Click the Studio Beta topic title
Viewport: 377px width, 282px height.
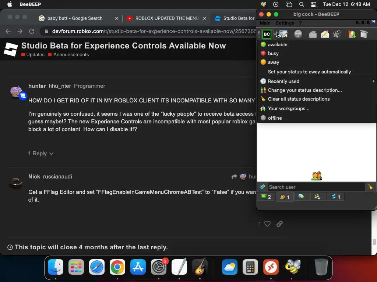(124, 46)
